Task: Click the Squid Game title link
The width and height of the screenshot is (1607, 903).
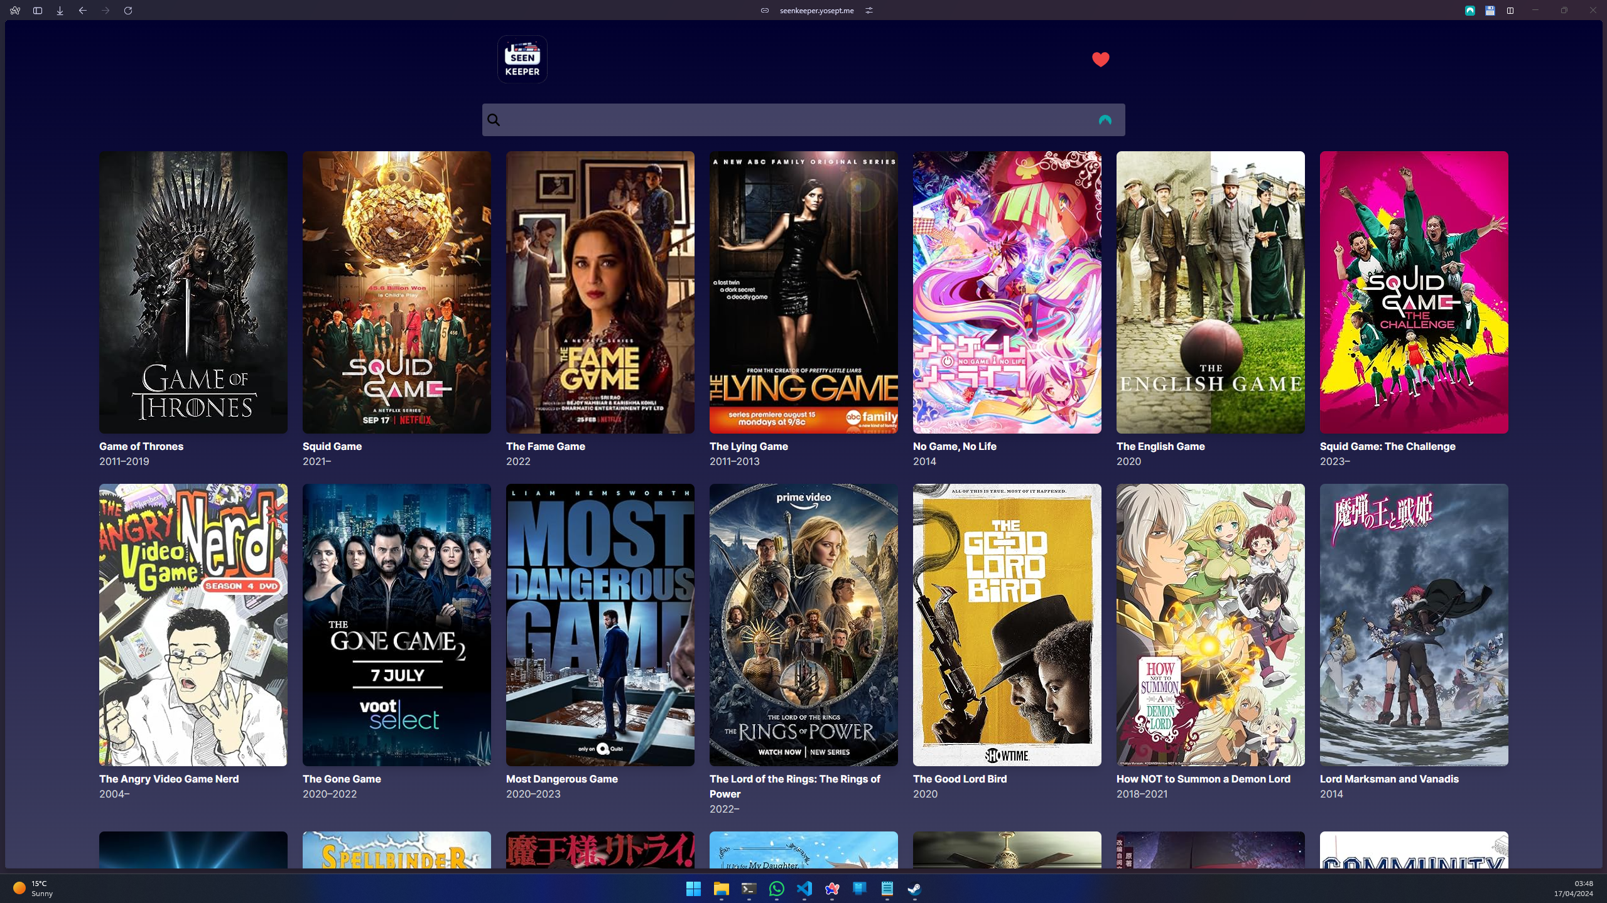Action: [x=332, y=446]
